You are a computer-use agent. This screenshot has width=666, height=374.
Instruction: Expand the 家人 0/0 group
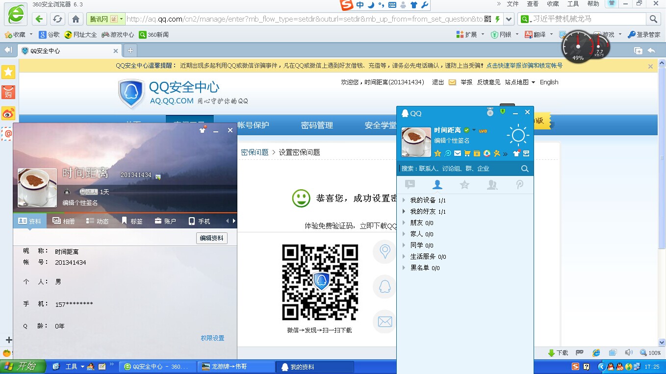pos(404,234)
